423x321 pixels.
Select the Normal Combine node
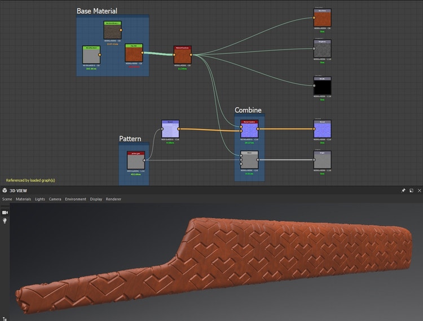(249, 130)
